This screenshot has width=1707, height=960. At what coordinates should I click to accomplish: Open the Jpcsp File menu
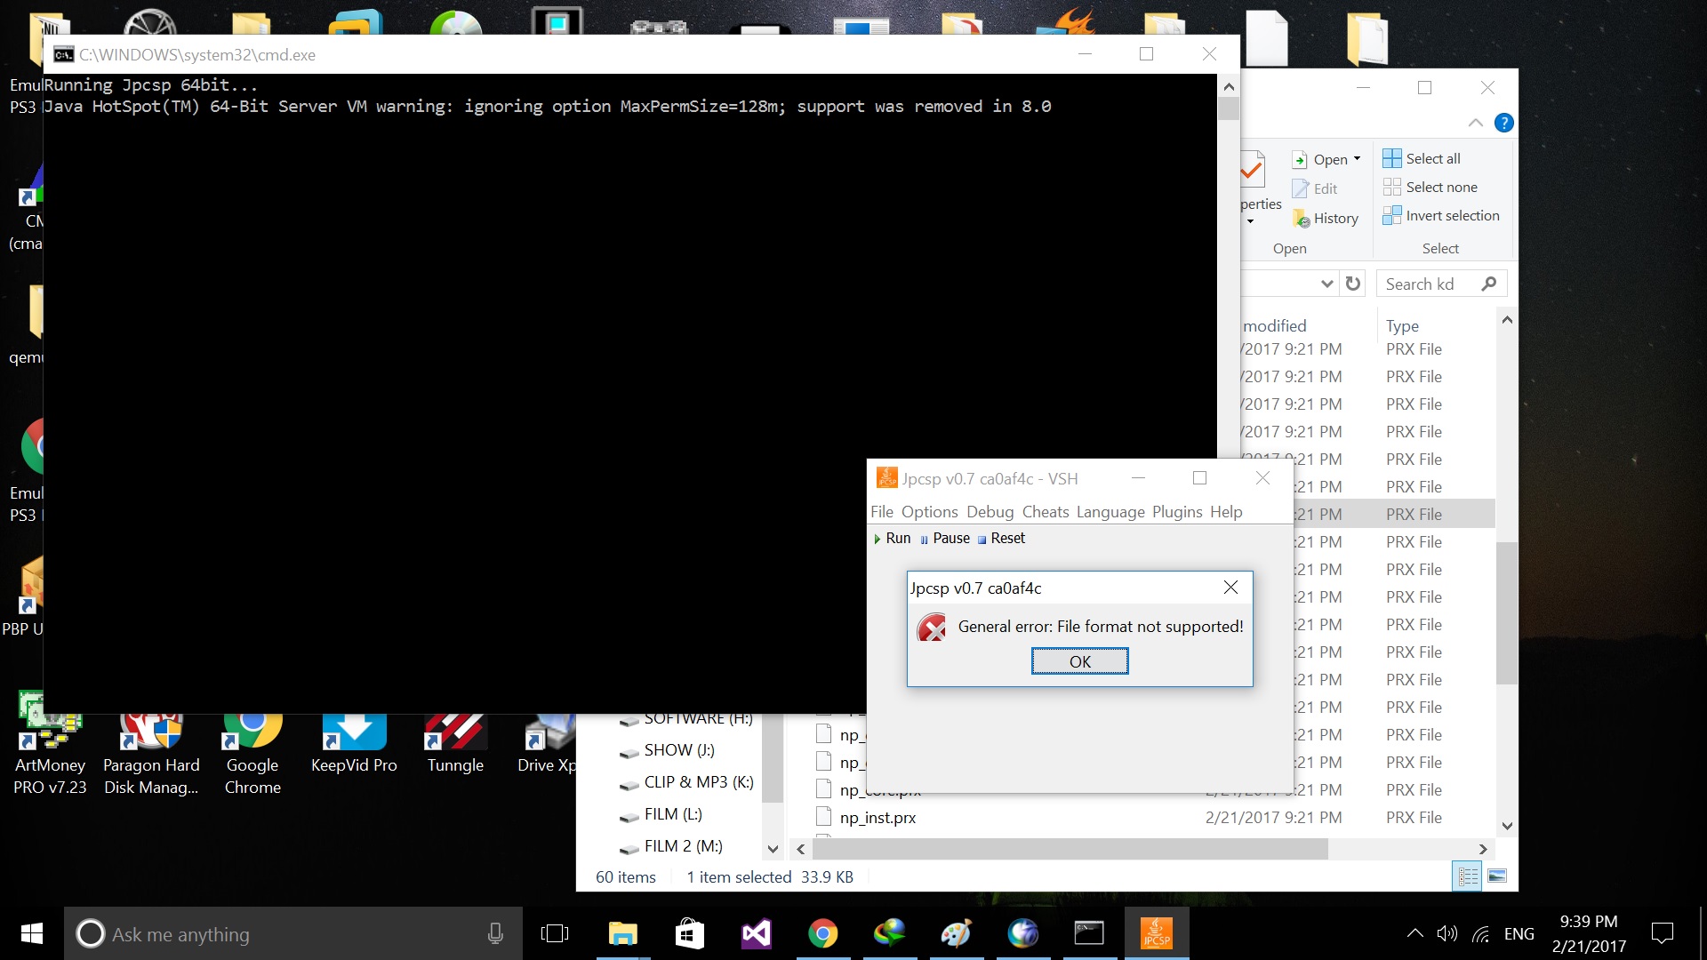[881, 512]
